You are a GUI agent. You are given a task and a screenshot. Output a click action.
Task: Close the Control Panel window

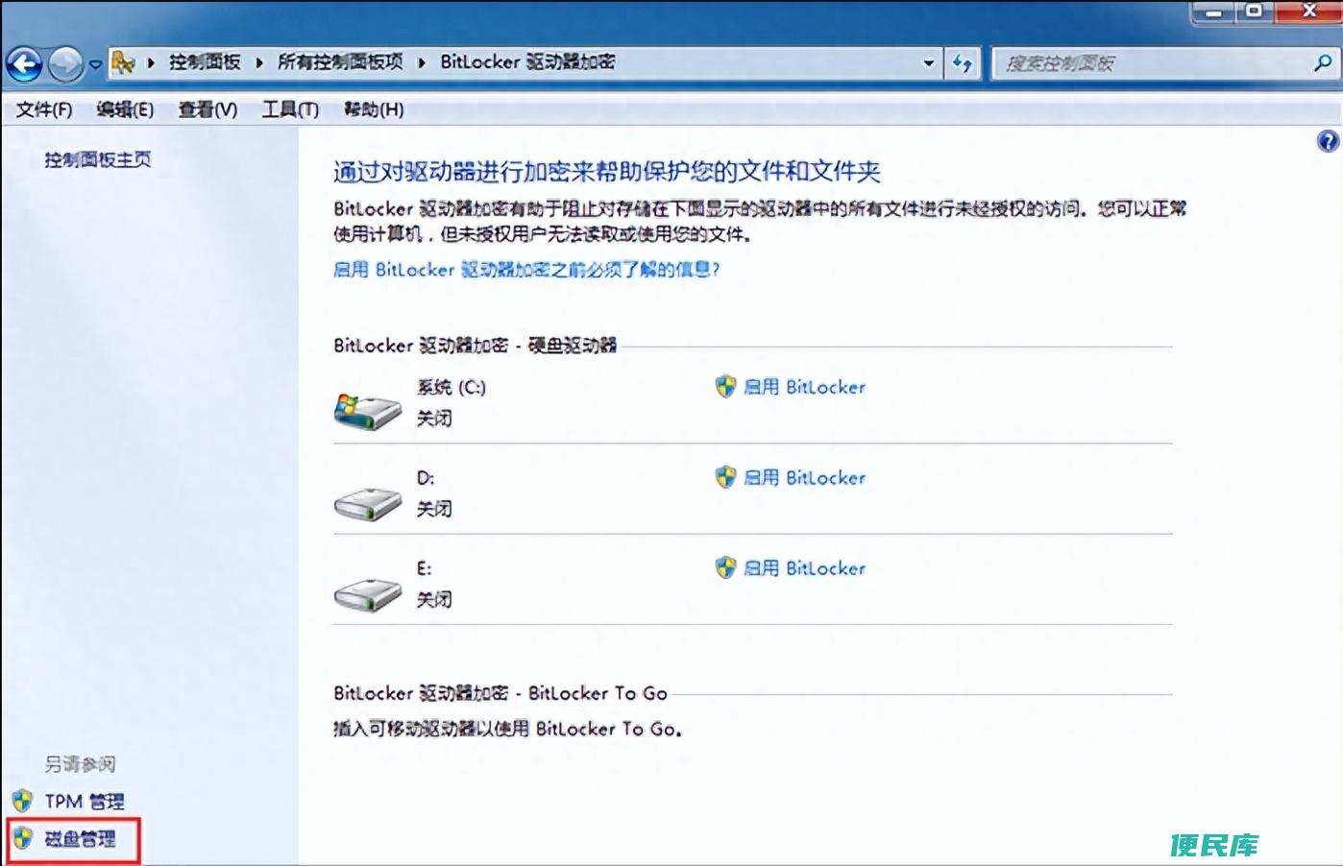tap(1308, 12)
